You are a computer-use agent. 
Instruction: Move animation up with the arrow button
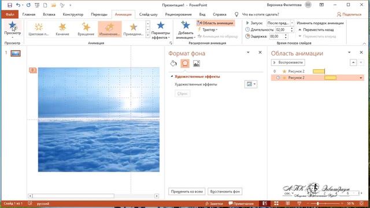[x=353, y=62]
